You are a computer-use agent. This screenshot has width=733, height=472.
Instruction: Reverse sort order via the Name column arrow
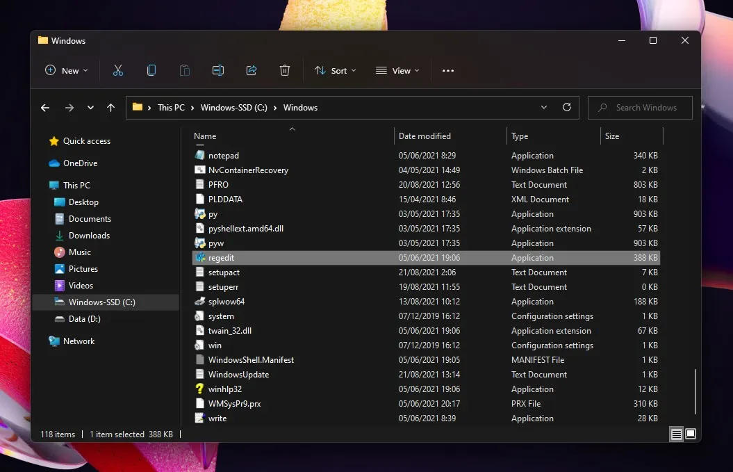pyautogui.click(x=292, y=129)
